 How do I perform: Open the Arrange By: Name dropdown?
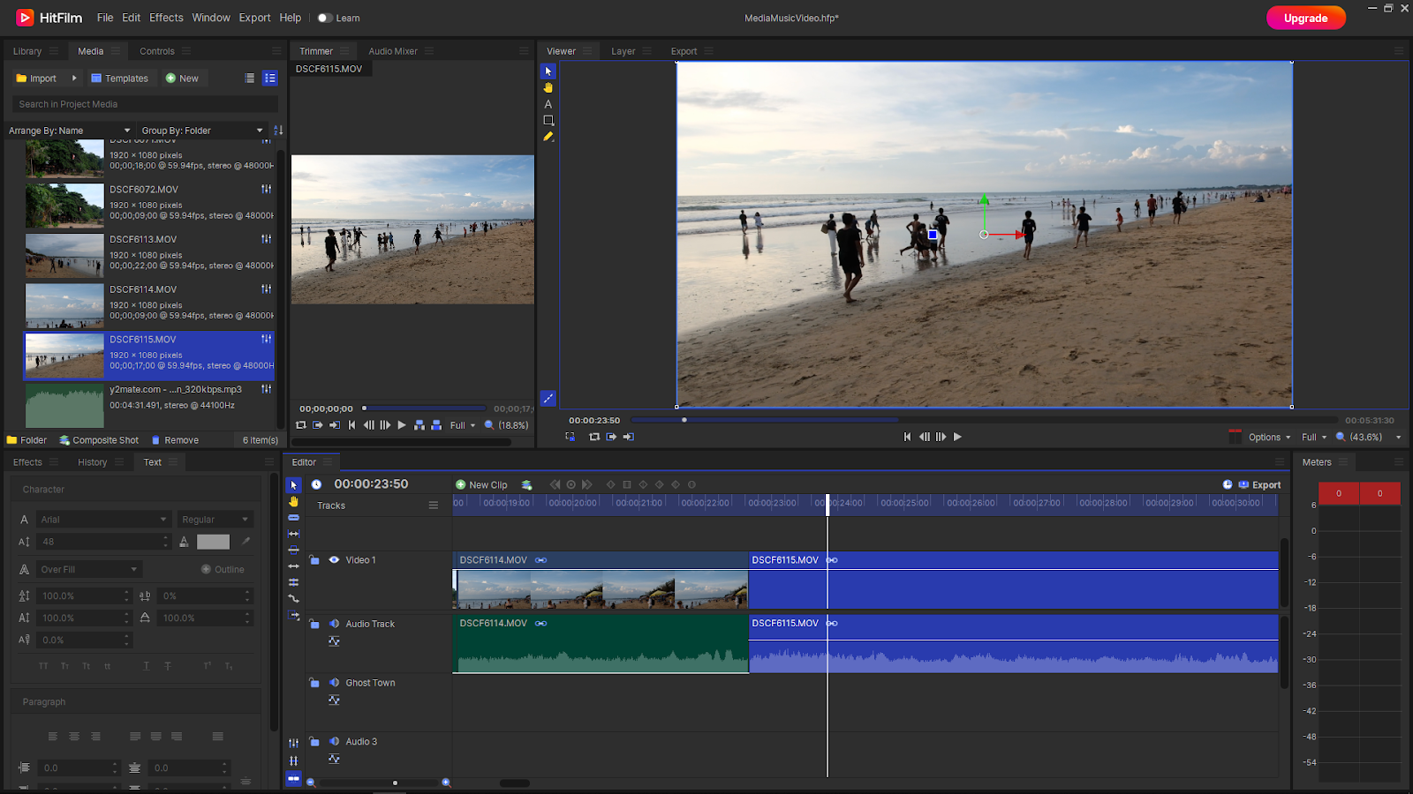coord(70,131)
